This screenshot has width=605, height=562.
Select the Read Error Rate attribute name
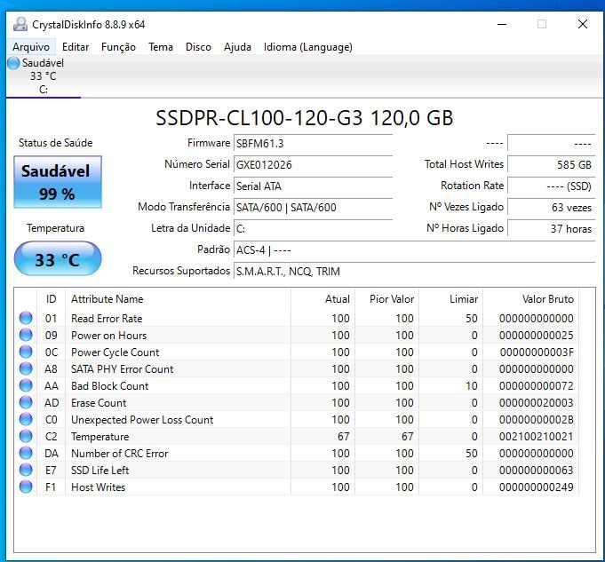(107, 319)
